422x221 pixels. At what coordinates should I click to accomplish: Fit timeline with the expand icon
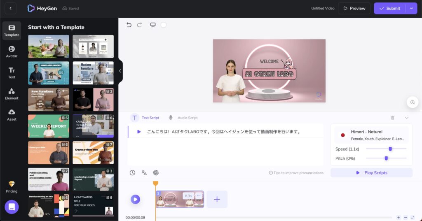point(413,217)
